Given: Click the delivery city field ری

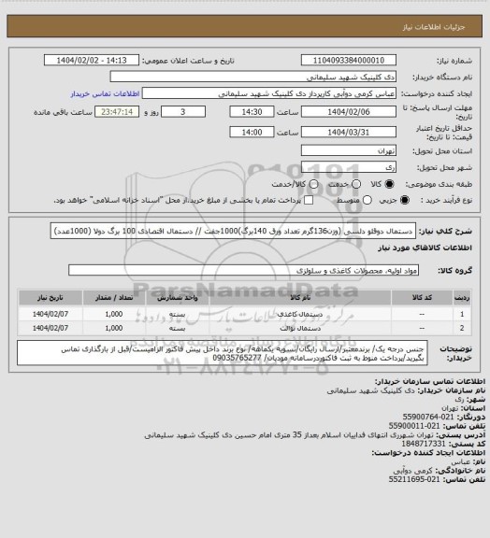Looking at the screenshot, I should pyautogui.click(x=349, y=167).
